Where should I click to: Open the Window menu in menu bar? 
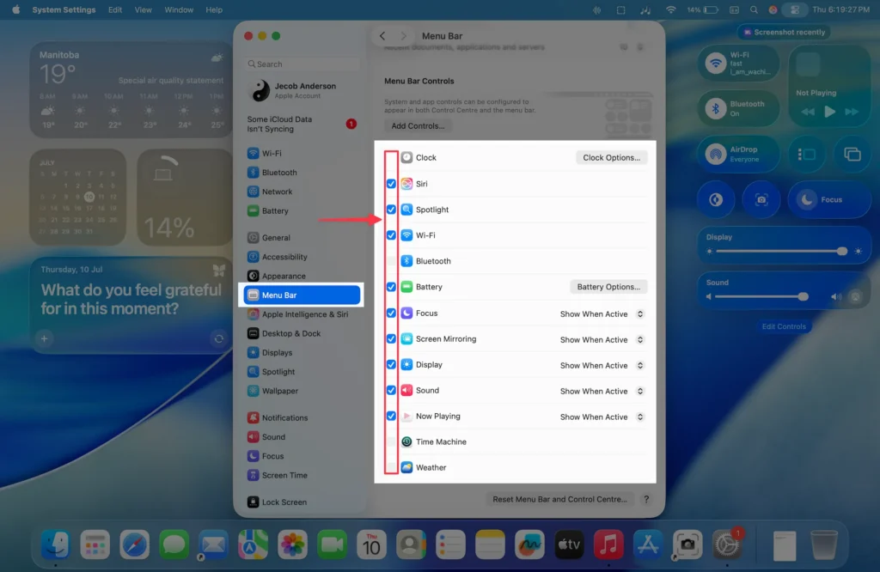pos(179,9)
